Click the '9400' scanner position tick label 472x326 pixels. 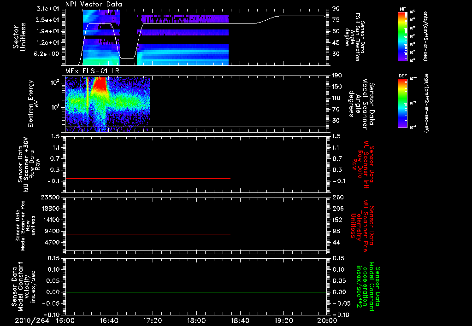(53, 231)
